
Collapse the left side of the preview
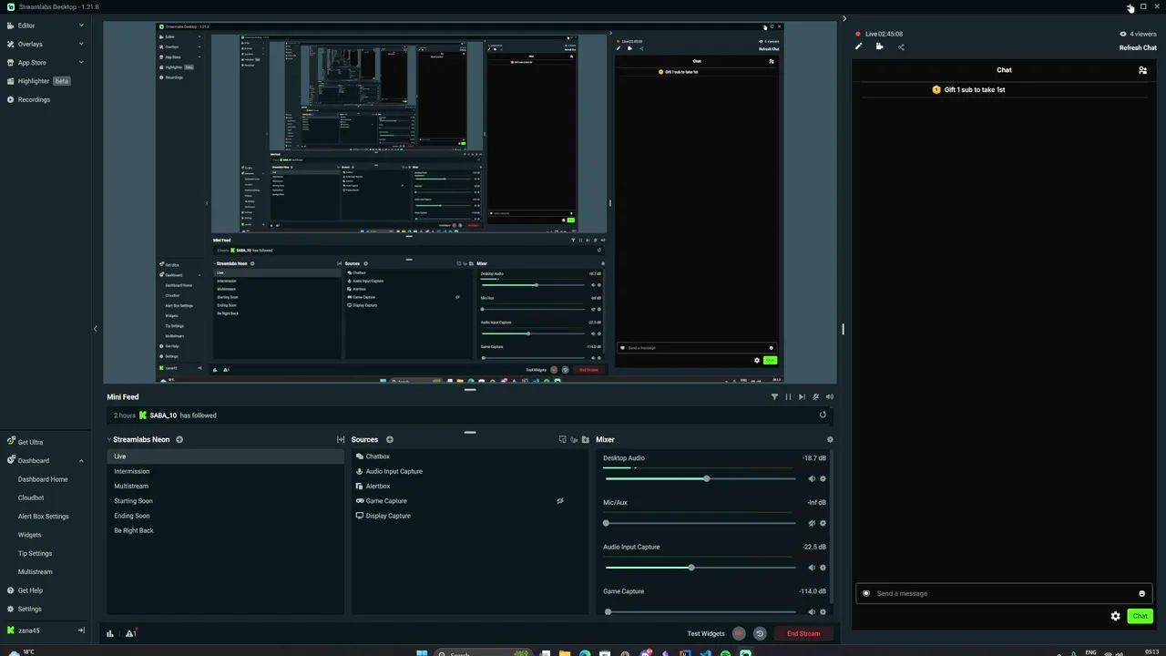(x=95, y=329)
